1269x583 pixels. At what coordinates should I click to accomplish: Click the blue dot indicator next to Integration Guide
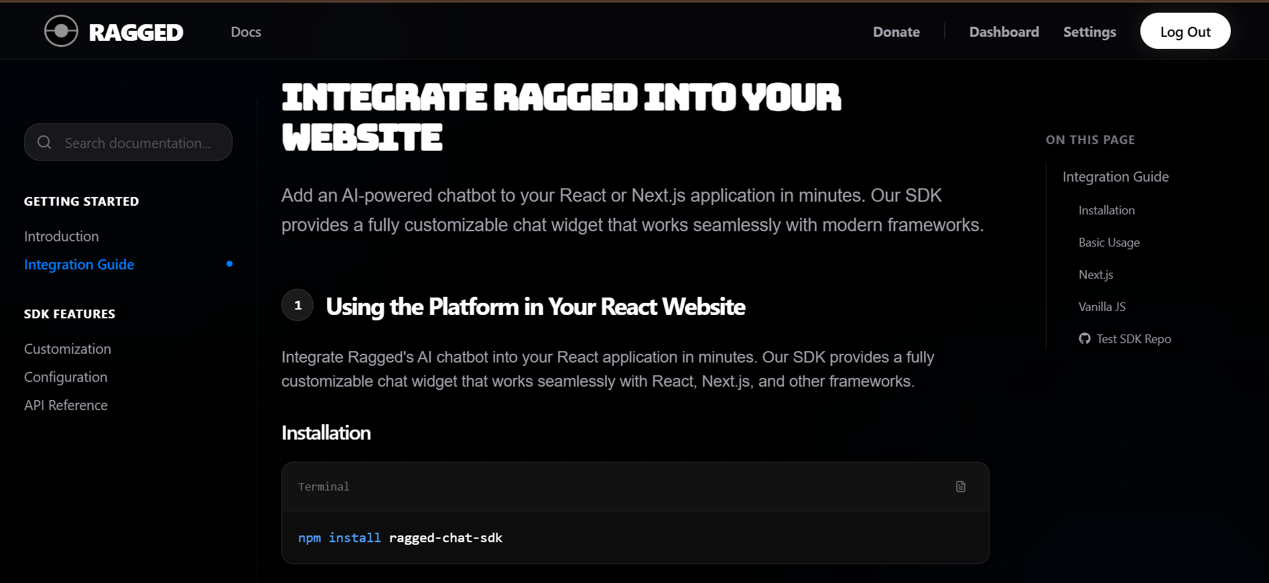[230, 264]
